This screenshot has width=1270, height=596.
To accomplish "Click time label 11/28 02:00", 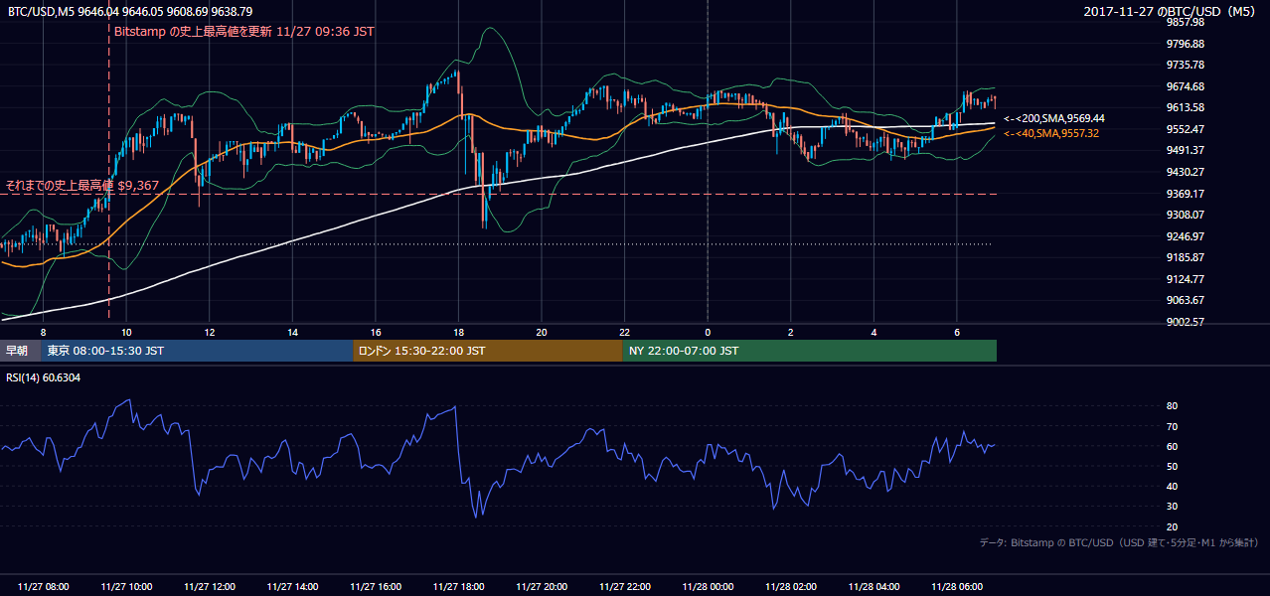I will pyautogui.click(x=791, y=586).
